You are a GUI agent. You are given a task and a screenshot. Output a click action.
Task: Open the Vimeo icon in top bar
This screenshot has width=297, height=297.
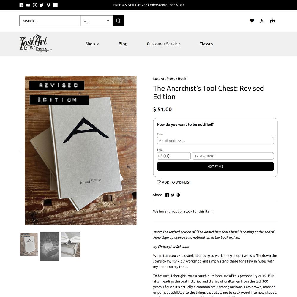pos(48,5)
